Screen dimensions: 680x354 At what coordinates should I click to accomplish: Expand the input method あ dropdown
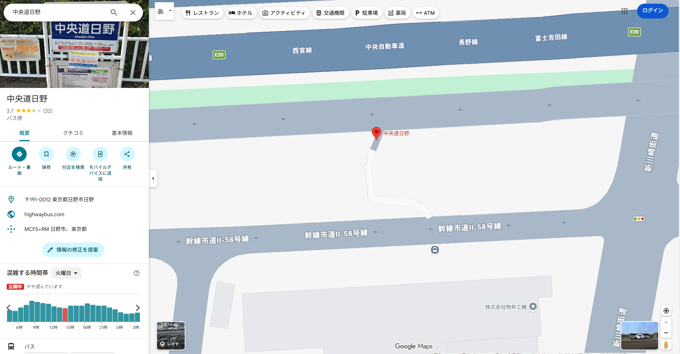tap(170, 11)
